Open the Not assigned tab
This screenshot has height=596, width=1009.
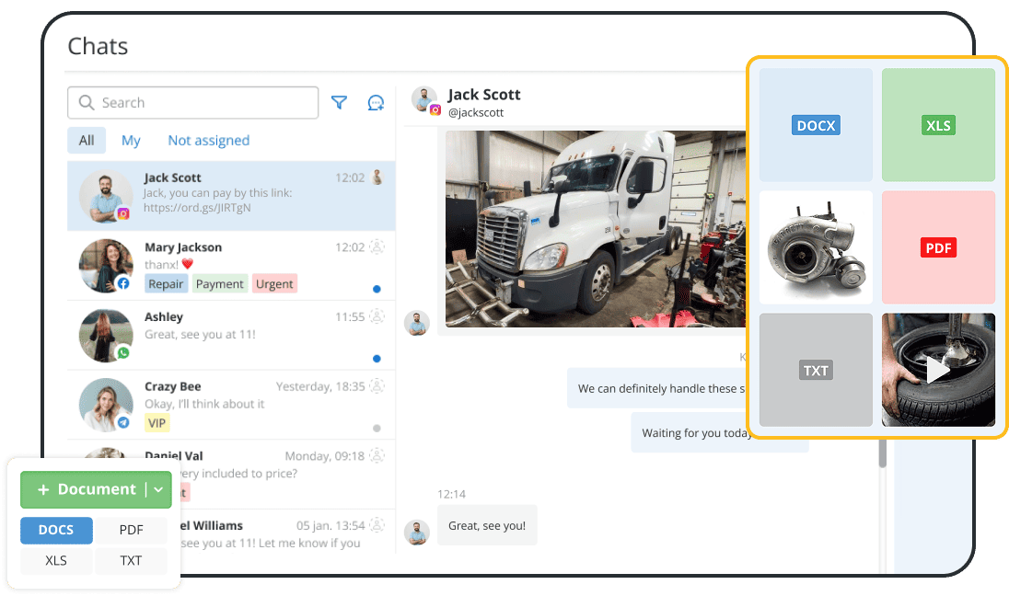tap(208, 140)
